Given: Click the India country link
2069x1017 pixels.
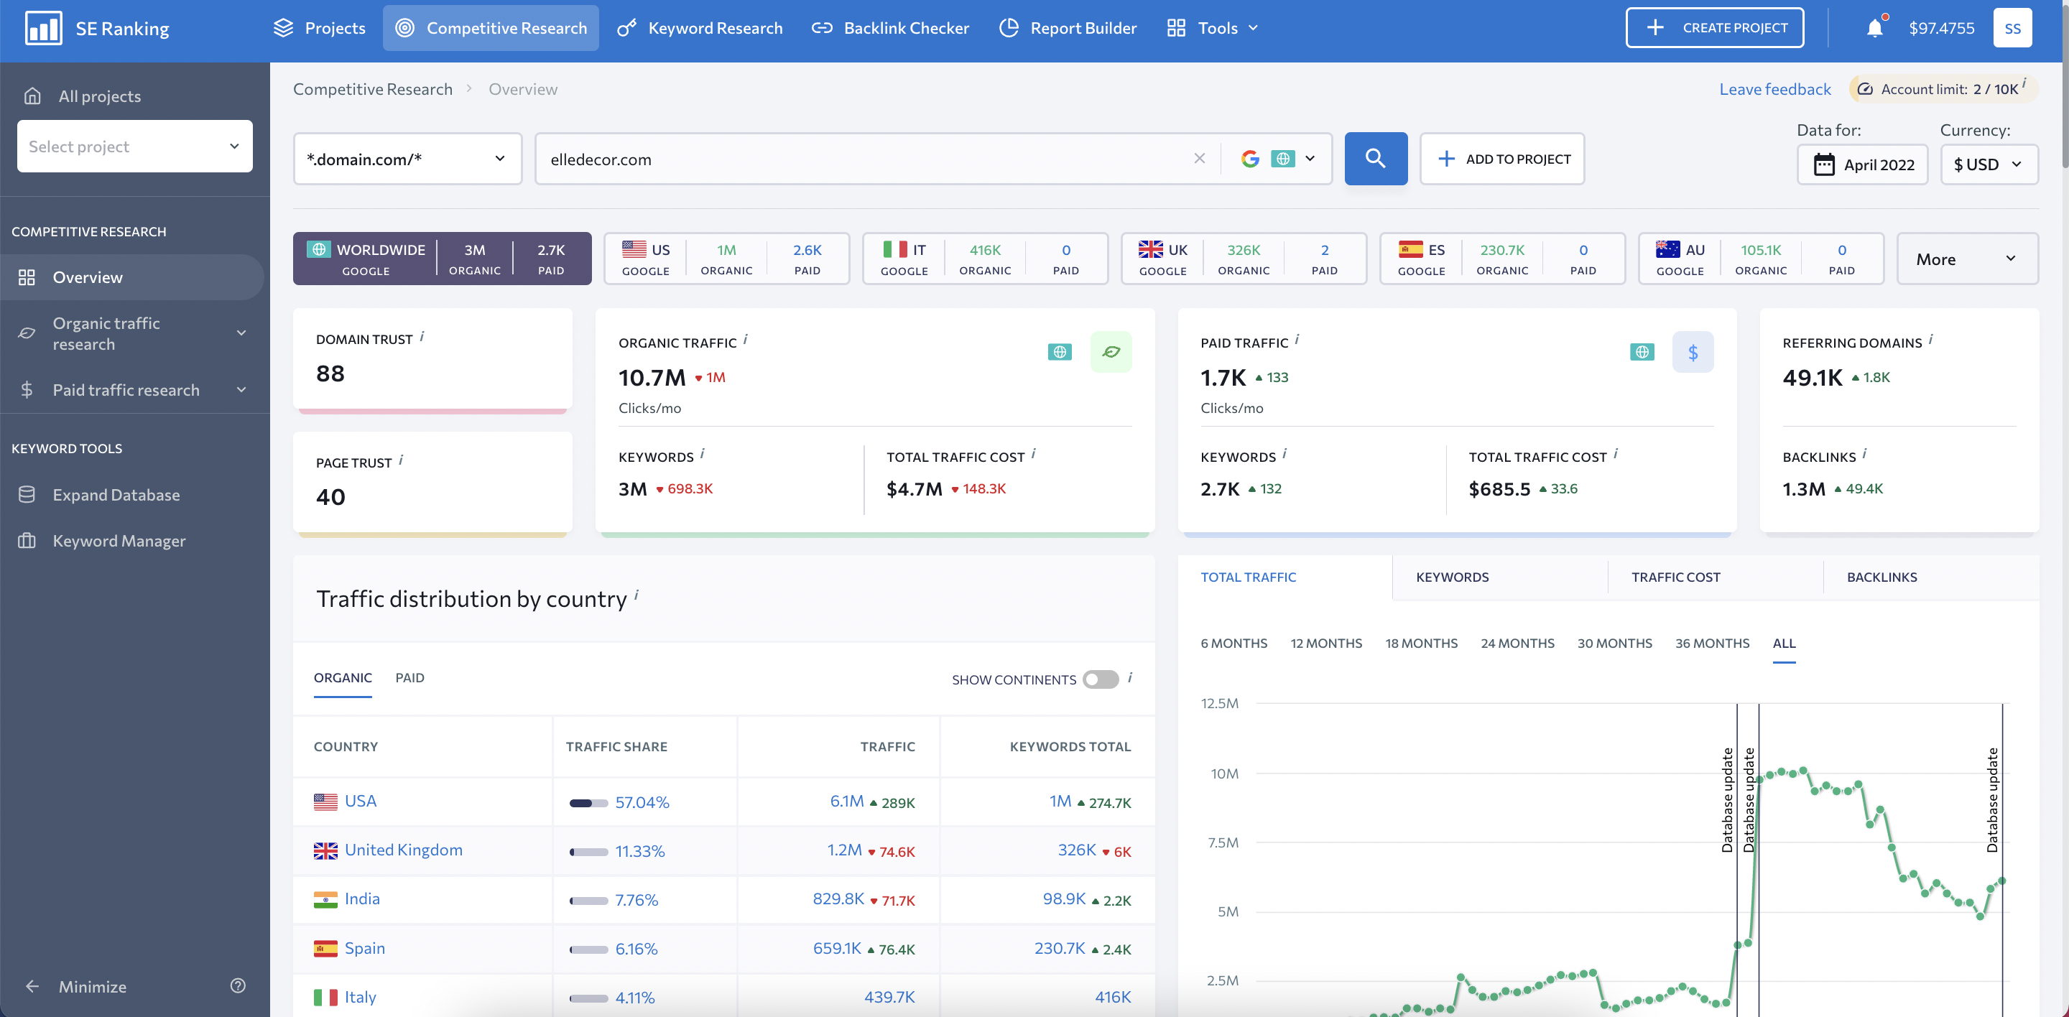Looking at the screenshot, I should click(x=361, y=898).
